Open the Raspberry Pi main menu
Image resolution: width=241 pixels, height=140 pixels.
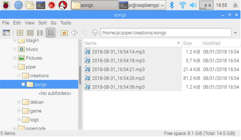[x=6, y=5]
